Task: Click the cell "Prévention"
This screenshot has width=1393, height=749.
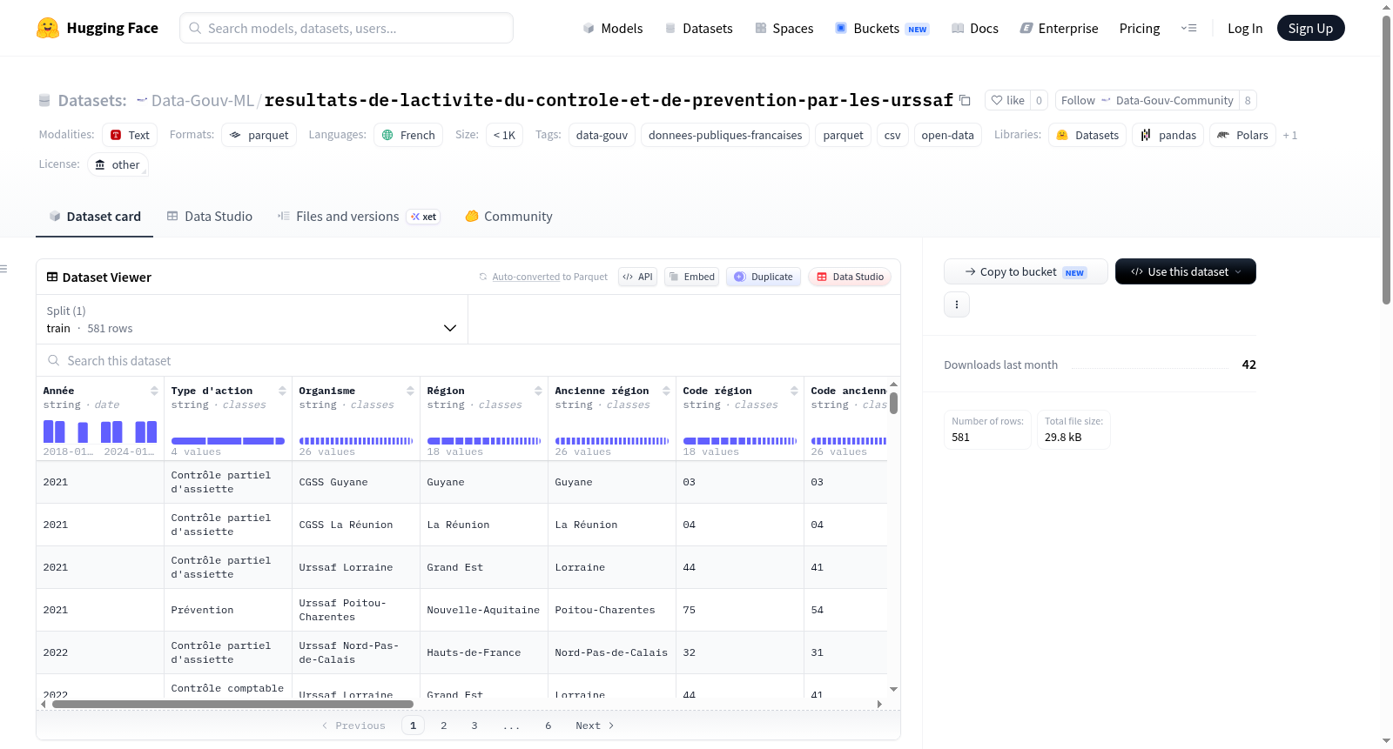Action: click(x=228, y=610)
